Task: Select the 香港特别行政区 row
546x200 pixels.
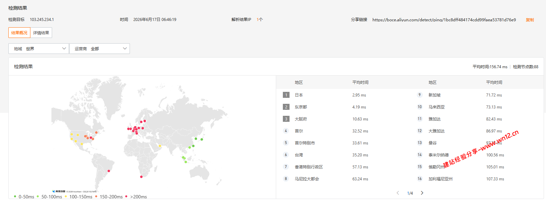Action: point(343,167)
